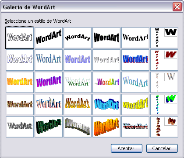Image resolution: width=184 pixels, height=158 pixels.
Task: Choose the dark red vertical WordArt style
Action: (x=164, y=60)
